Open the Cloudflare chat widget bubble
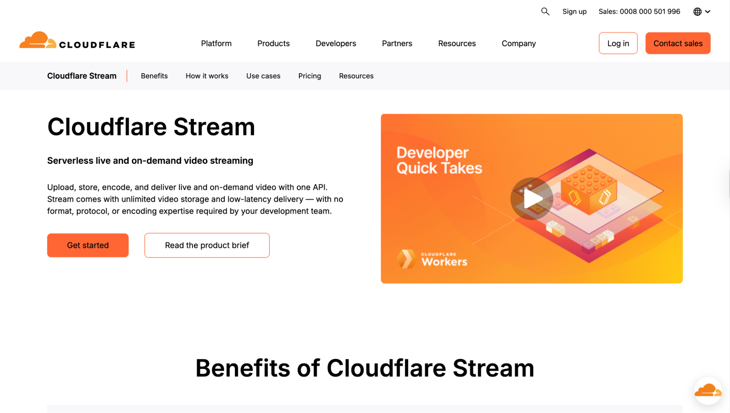Screen dimensions: 730x413 point(708,391)
